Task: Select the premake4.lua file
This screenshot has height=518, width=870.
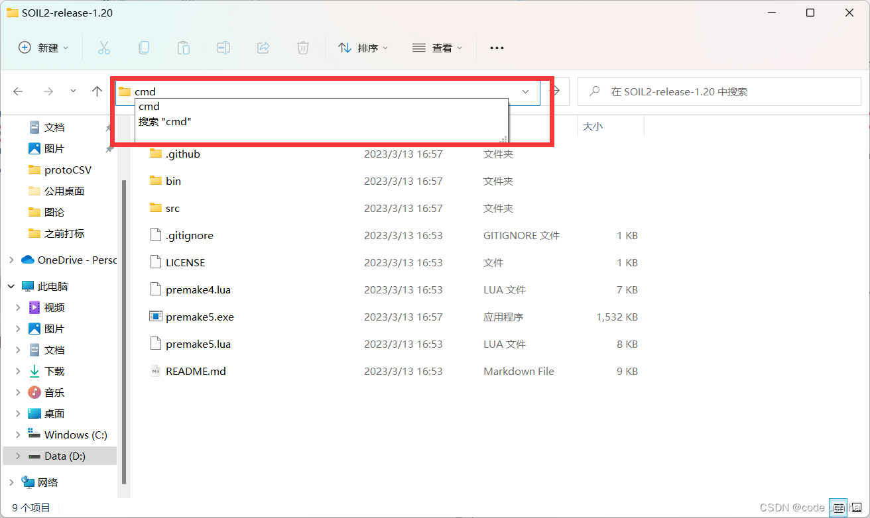Action: tap(198, 289)
